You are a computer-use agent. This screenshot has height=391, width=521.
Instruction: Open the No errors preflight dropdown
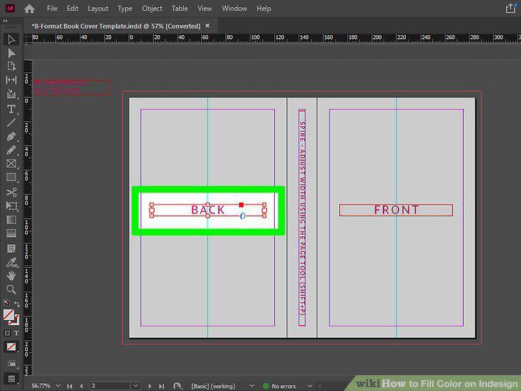point(310,386)
